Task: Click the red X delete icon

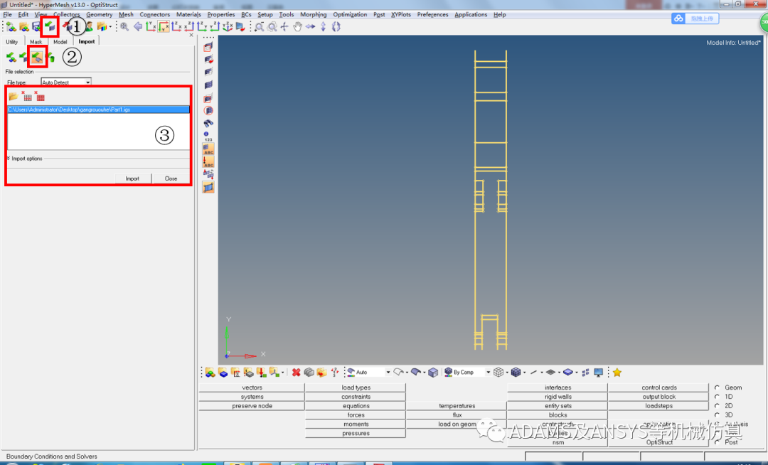Action: pyautogui.click(x=296, y=372)
